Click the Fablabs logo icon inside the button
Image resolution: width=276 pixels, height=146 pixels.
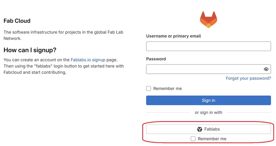199,129
